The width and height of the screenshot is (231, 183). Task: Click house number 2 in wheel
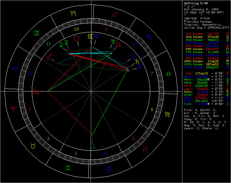click(48, 139)
